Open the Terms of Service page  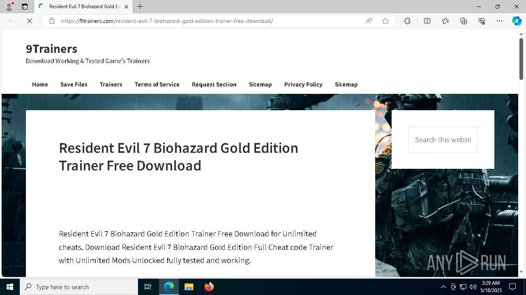(x=157, y=84)
